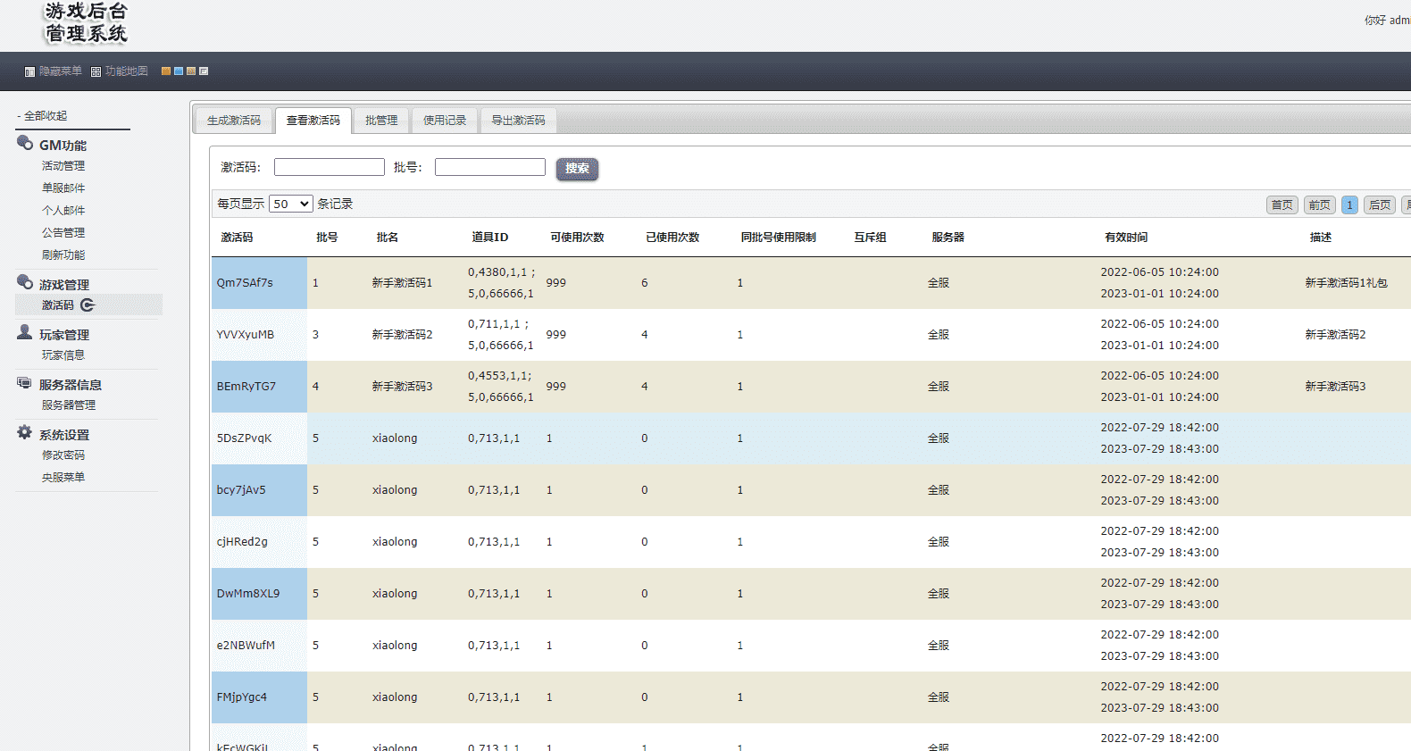Open 央服菜单 in sidebar
The image size is (1411, 751).
63,478
